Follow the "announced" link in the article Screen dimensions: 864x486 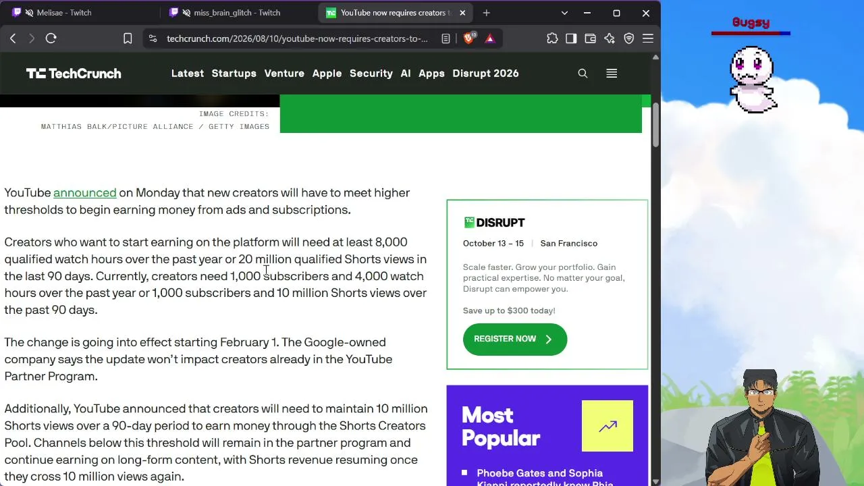pos(85,193)
